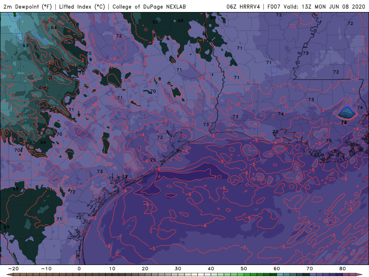Click the "-7" lifted index contour label
This screenshot has width=369, height=277.
click(x=214, y=177)
